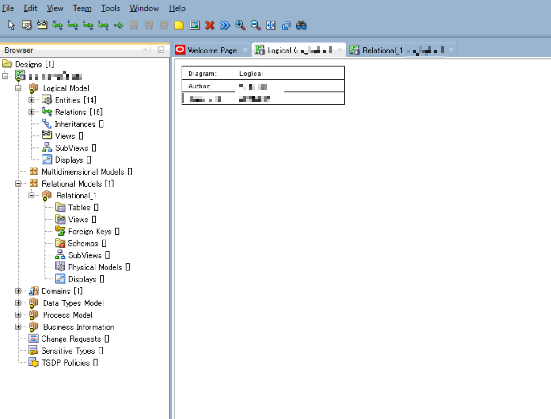The width and height of the screenshot is (551, 419).
Task: Select the TSDP Policies tree item
Action: point(63,362)
